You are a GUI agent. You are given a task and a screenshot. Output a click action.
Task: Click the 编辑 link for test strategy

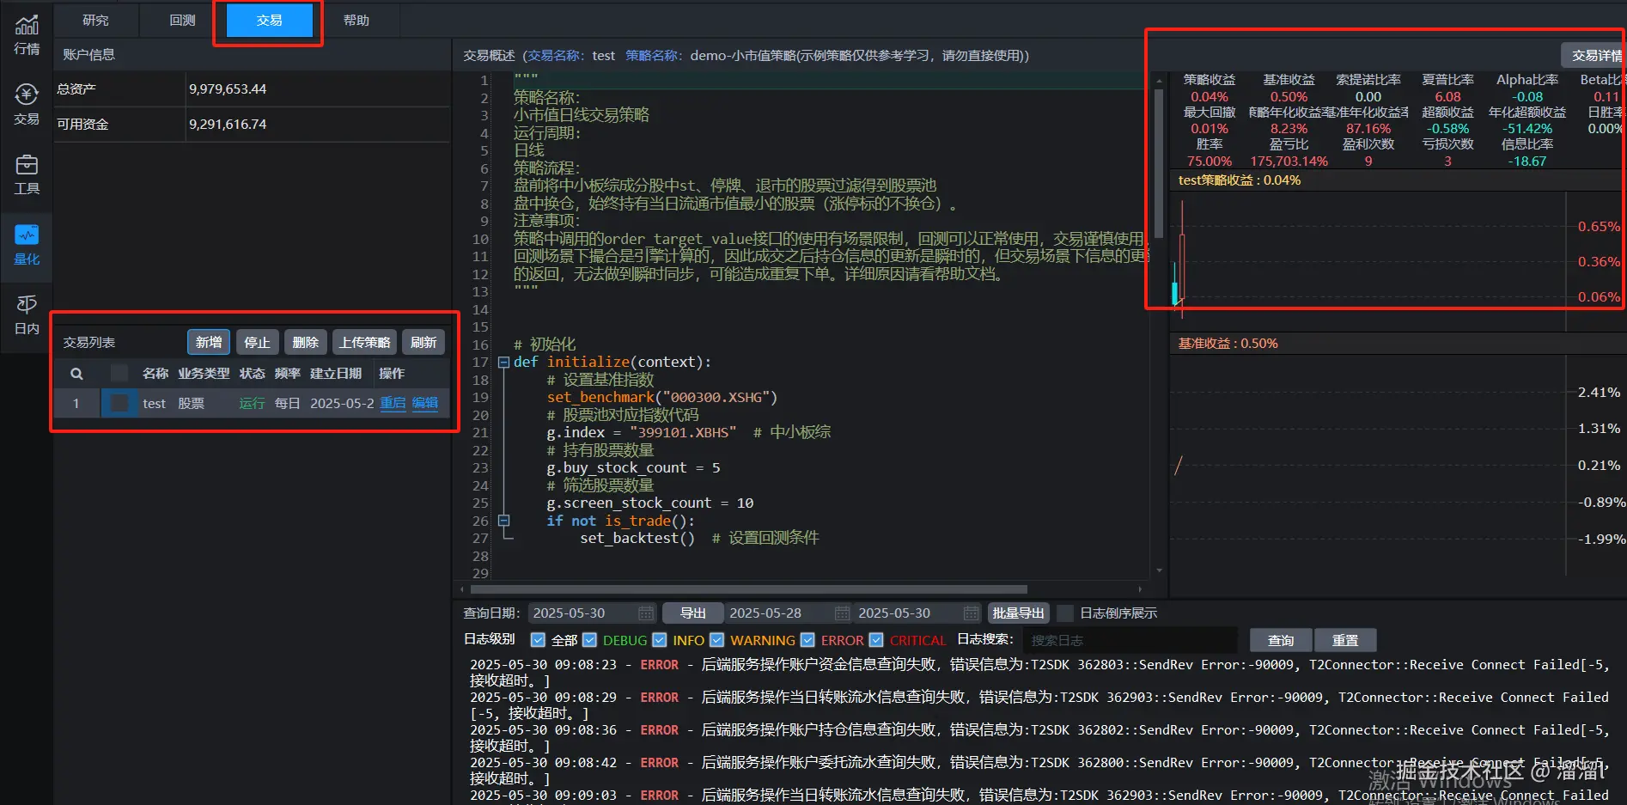(425, 403)
